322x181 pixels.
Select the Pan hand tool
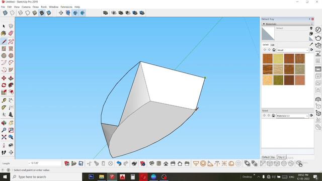click(11, 123)
